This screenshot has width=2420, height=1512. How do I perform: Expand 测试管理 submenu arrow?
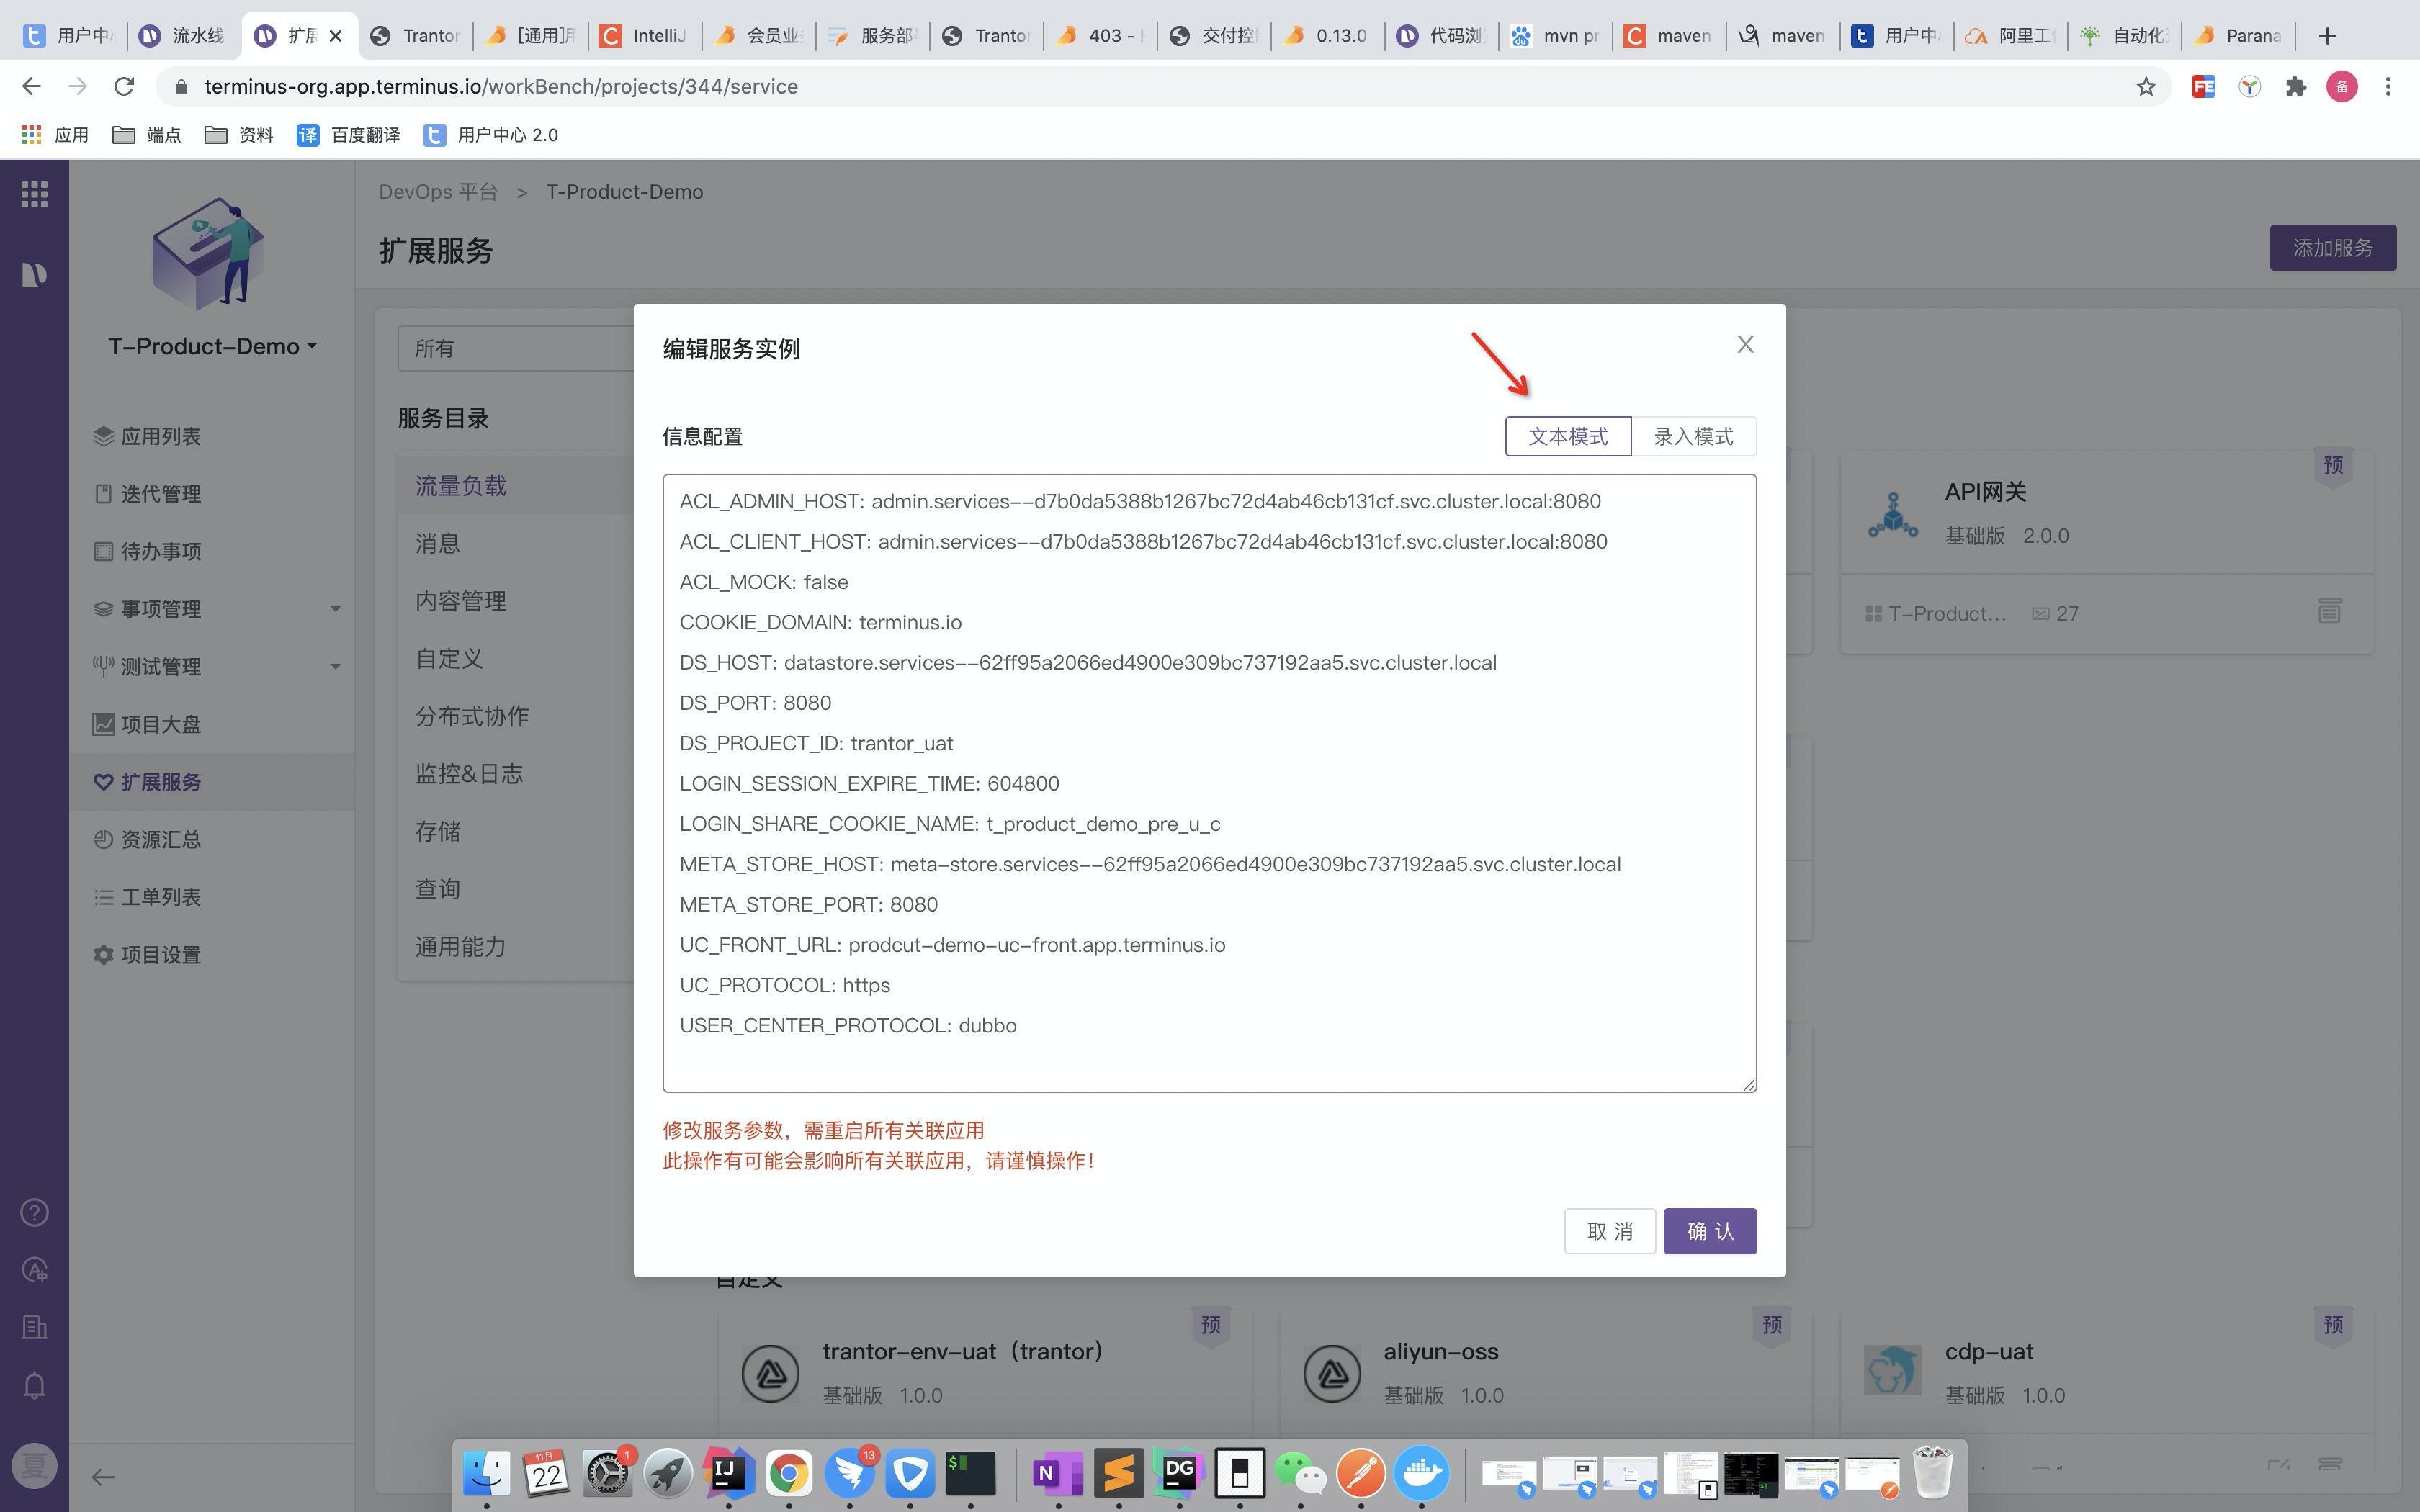point(335,667)
